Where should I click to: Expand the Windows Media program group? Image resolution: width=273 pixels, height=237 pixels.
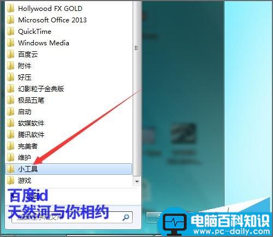pos(44,43)
